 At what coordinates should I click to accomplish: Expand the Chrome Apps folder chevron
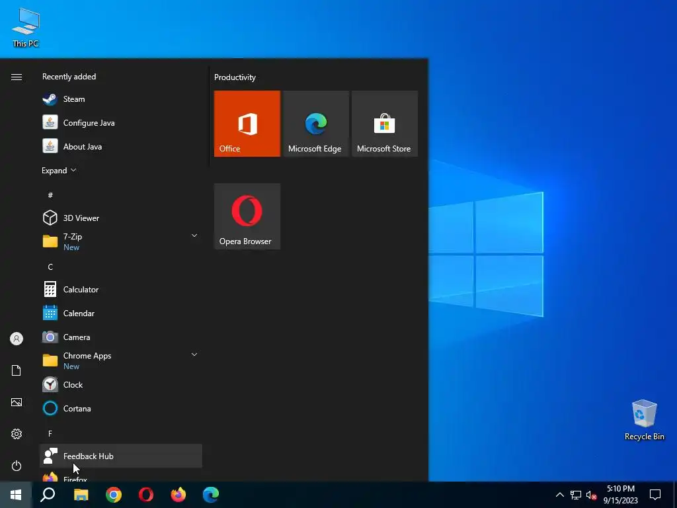(x=194, y=355)
